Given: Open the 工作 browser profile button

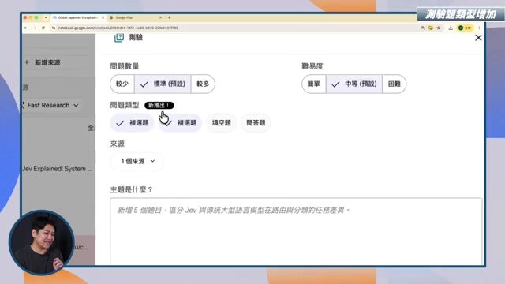Looking at the screenshot, I should tap(465, 28).
